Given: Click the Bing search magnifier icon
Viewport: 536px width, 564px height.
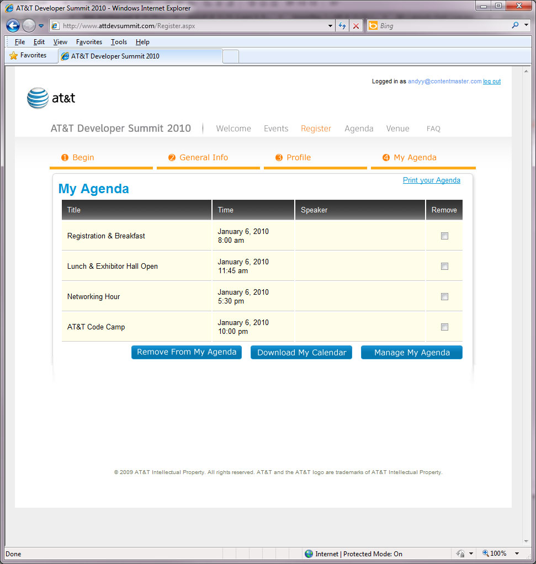Looking at the screenshot, I should [x=515, y=25].
